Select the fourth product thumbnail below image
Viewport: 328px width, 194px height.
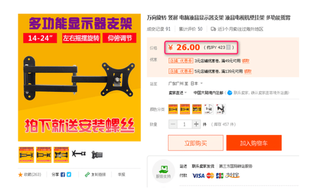(x=79, y=154)
